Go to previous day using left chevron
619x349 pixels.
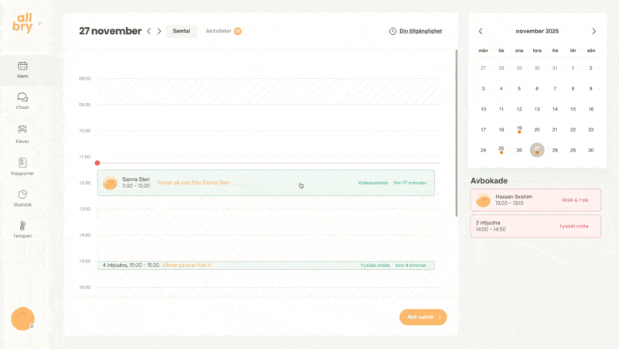pos(149,32)
